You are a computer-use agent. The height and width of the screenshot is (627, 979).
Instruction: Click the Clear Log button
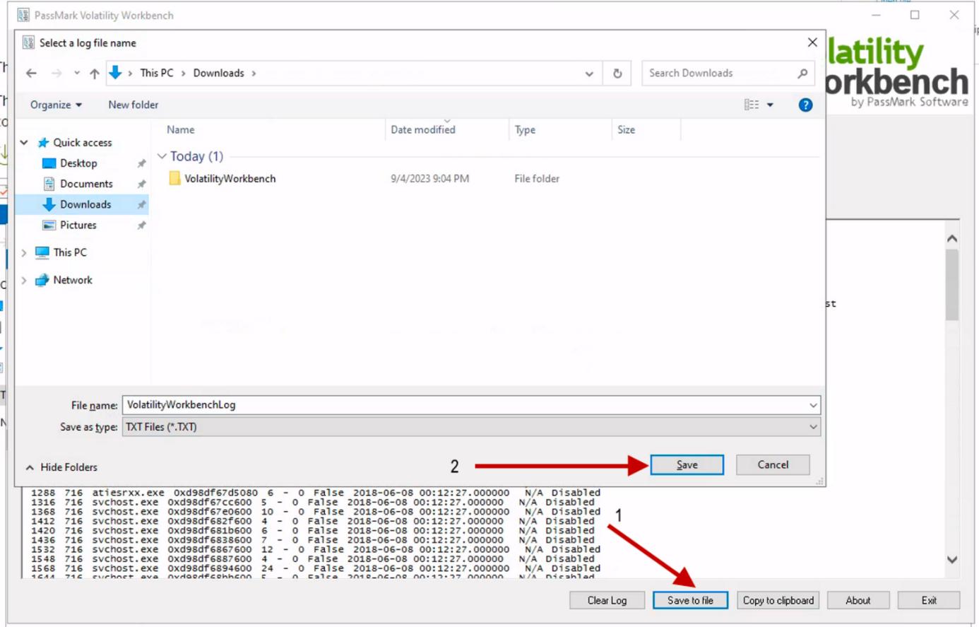(607, 600)
